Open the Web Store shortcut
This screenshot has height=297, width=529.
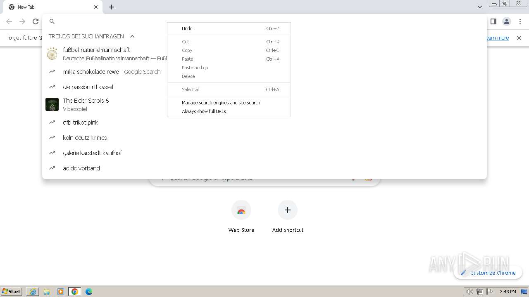point(241,217)
